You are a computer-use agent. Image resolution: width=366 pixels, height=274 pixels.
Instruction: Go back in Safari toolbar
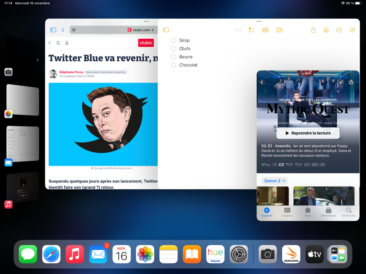coord(63,30)
